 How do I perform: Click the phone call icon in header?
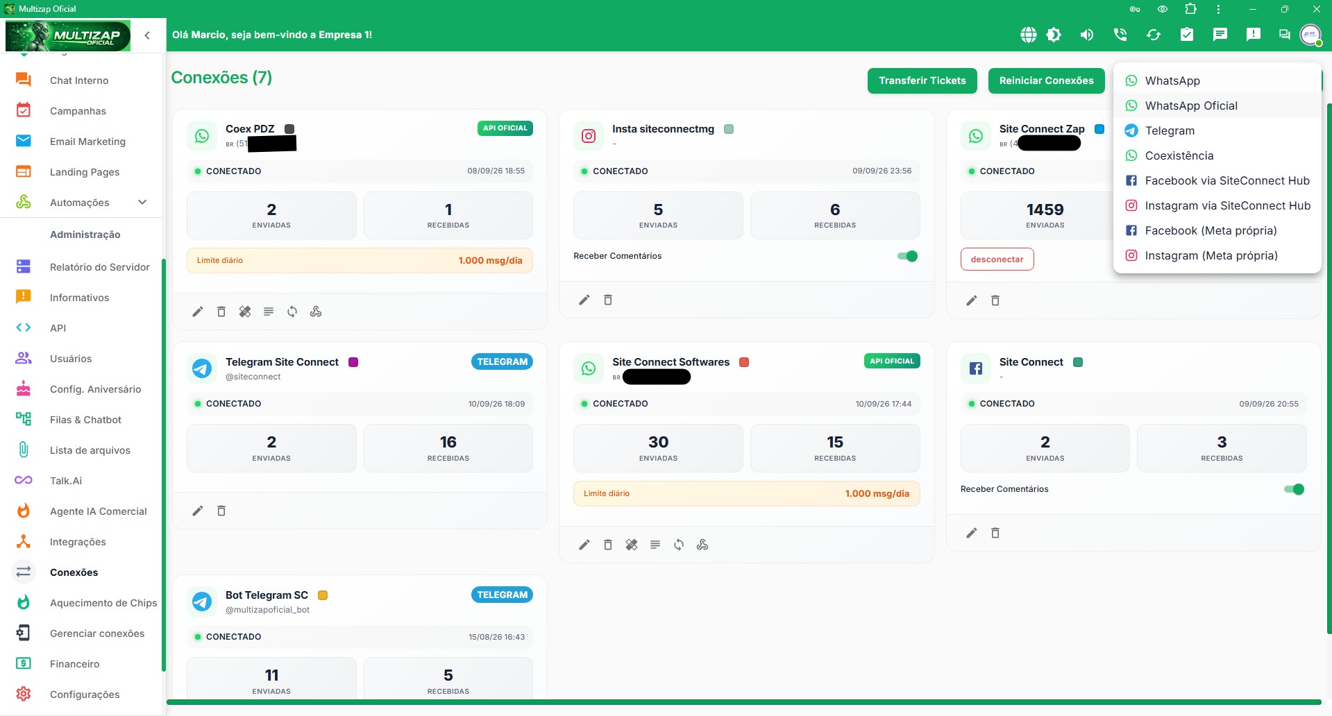[x=1120, y=35]
